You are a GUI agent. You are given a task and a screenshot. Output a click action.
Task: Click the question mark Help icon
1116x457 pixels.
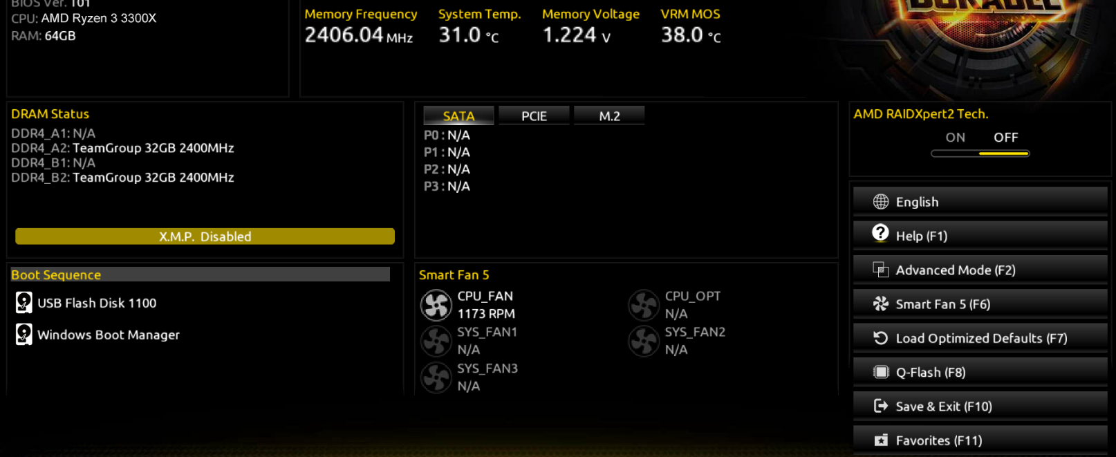tap(880, 232)
